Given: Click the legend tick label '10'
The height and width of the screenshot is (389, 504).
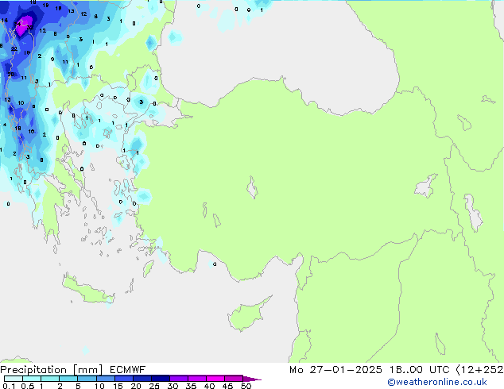Looking at the screenshot, I should (99, 386).
